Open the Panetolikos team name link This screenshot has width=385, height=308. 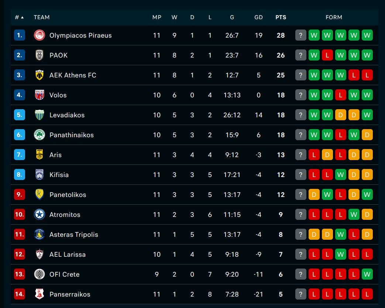pyautogui.click(x=68, y=195)
